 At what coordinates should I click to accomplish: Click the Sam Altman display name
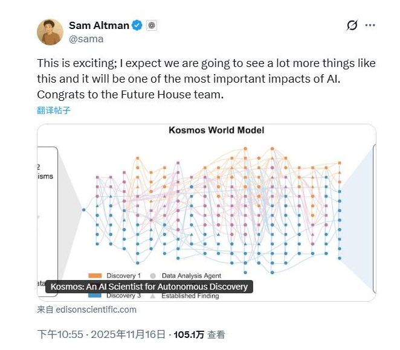coord(97,25)
